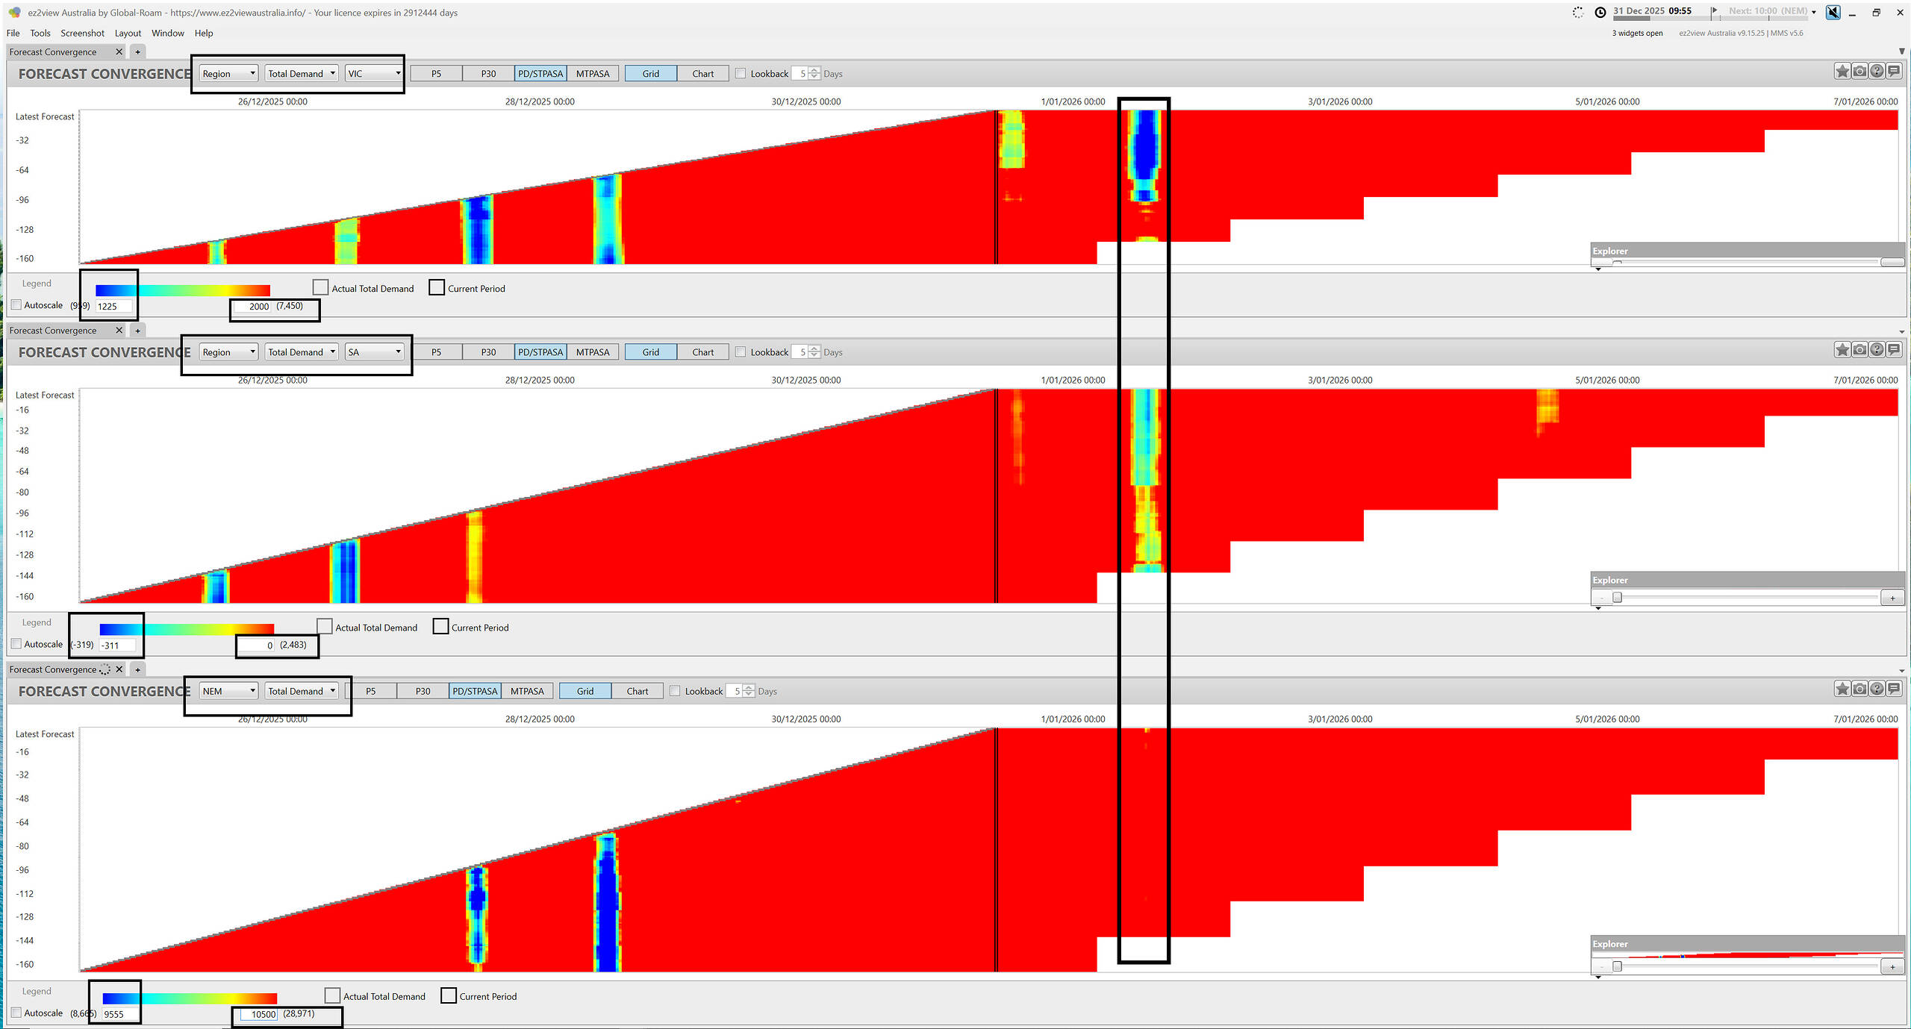The width and height of the screenshot is (1911, 1029).
Task: Toggle Lookback checkbox in NEM widget
Action: [675, 691]
